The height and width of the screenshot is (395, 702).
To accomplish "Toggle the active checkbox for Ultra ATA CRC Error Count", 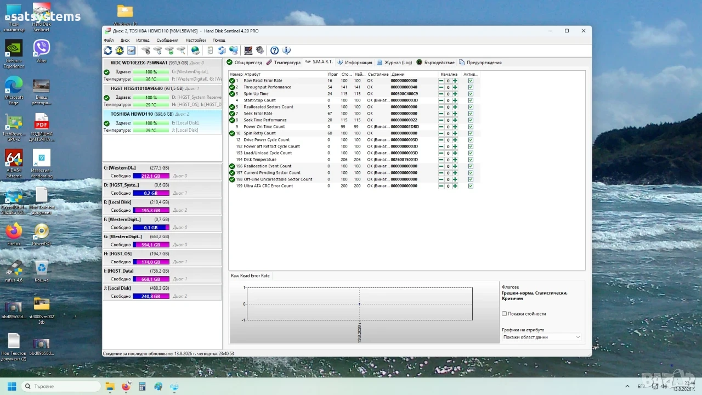I will [x=471, y=186].
